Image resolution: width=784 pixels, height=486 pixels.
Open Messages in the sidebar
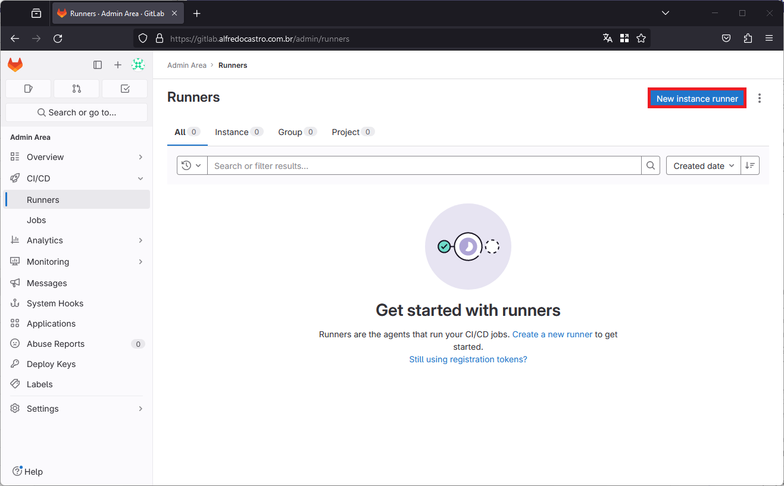click(x=77, y=283)
